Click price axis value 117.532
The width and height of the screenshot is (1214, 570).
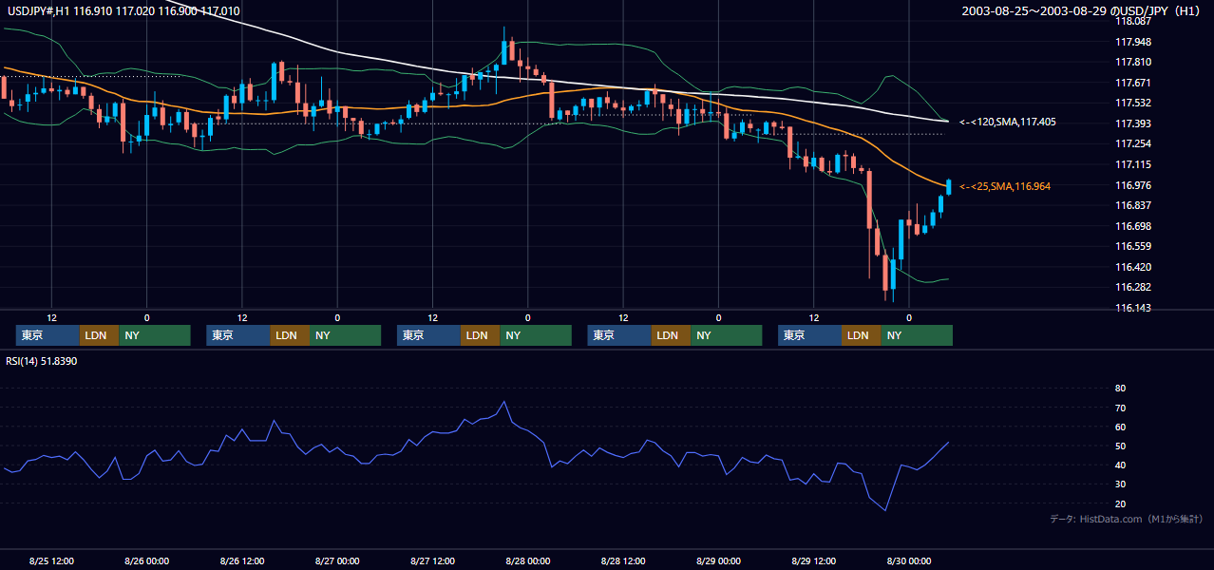1133,103
